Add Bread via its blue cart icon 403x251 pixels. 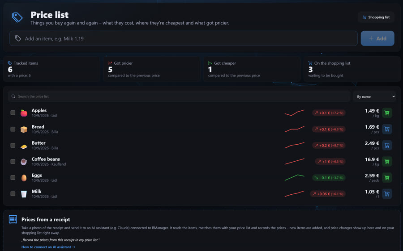[387, 129]
